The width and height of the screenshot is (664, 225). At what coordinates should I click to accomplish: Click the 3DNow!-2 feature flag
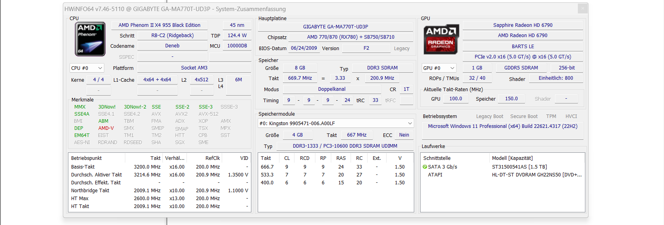click(x=135, y=107)
